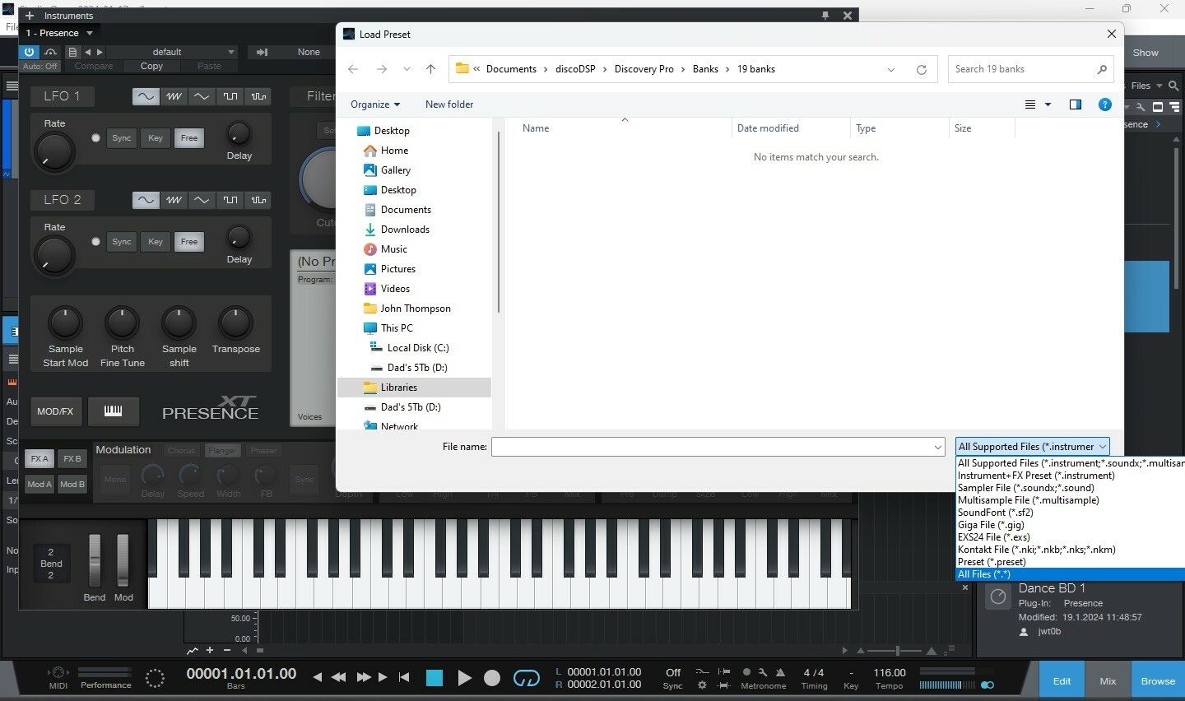1185x701 pixels.
Task: Click the Search 19 banks field
Action: click(1030, 69)
